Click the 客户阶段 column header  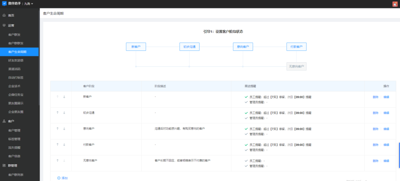pos(89,86)
